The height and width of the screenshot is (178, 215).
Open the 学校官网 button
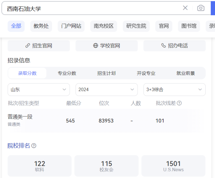pos(106,46)
